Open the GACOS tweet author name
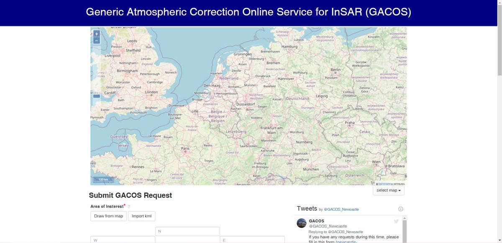This screenshot has height=243, width=502. [x=316, y=221]
